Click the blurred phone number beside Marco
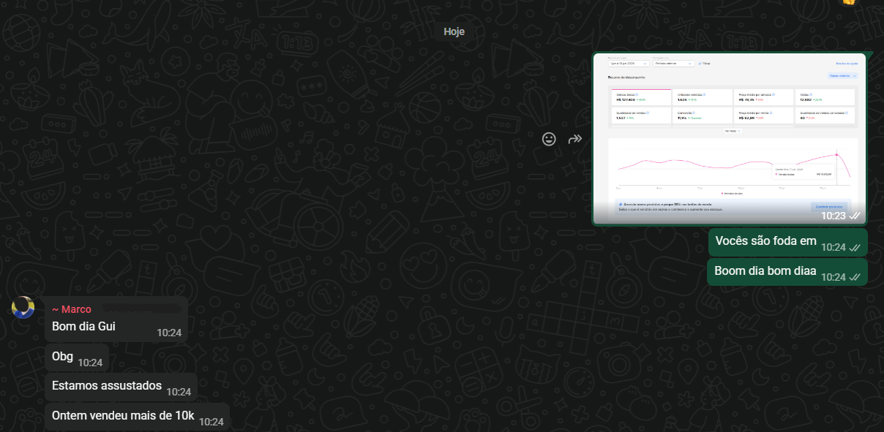The height and width of the screenshot is (432, 884). tap(139, 309)
